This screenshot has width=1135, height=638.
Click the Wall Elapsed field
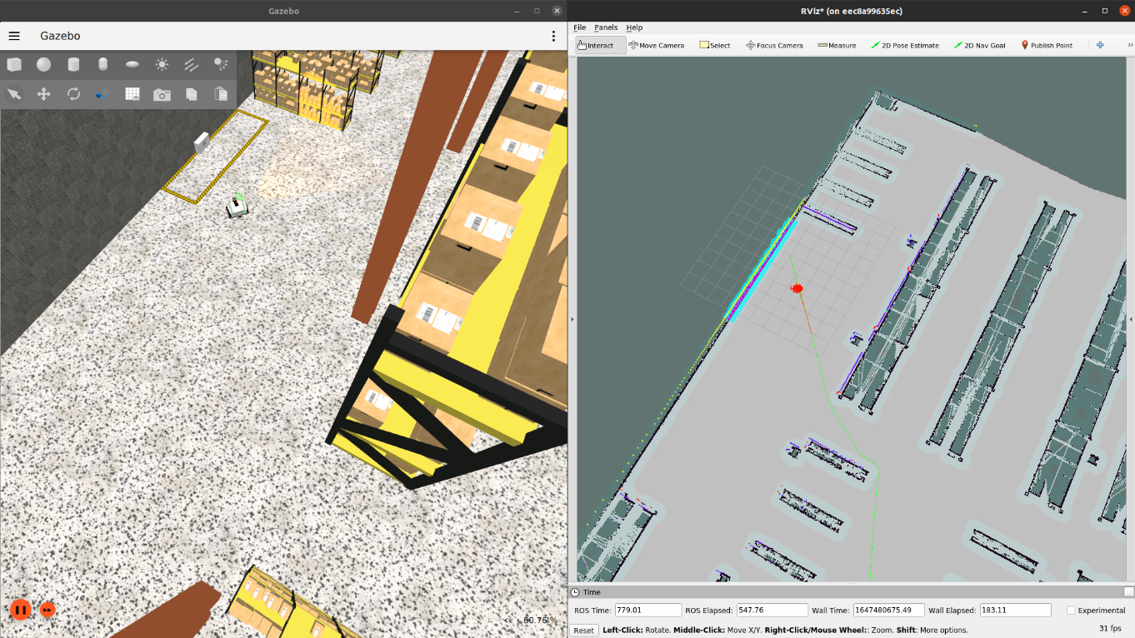click(1015, 610)
